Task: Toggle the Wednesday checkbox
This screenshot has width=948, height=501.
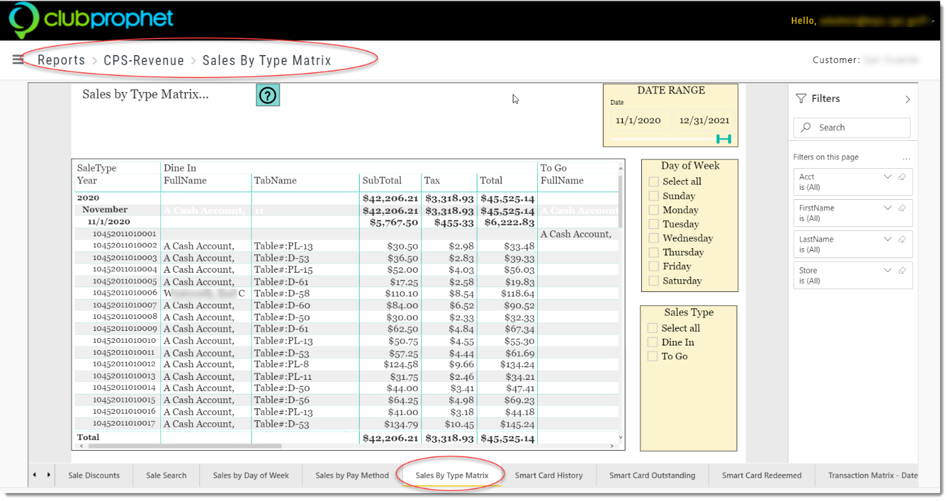Action: coord(654,238)
